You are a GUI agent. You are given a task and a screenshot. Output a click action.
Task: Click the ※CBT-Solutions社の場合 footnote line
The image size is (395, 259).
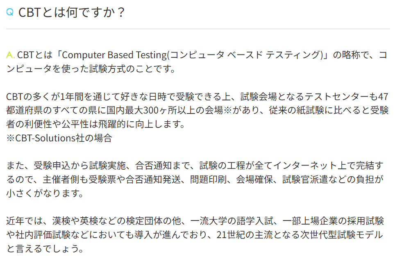coord(59,138)
